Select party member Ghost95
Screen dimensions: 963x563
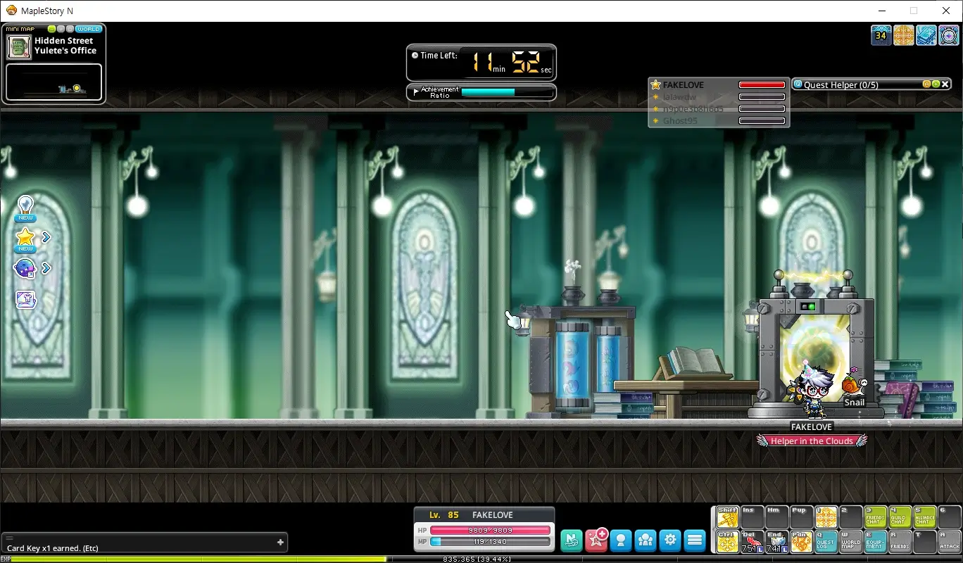(x=680, y=121)
